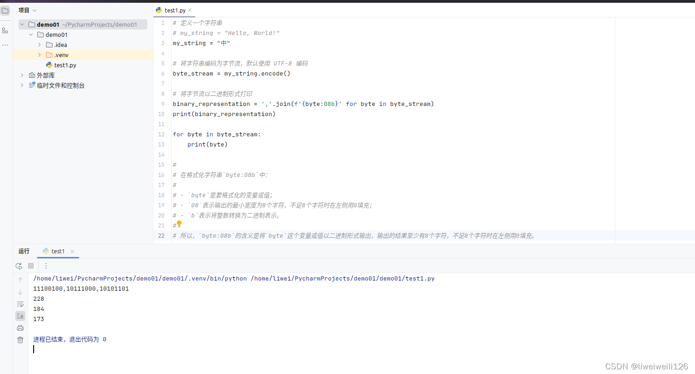The width and height of the screenshot is (695, 374).
Task: Click the commented Hello, World! line
Action: (226, 33)
